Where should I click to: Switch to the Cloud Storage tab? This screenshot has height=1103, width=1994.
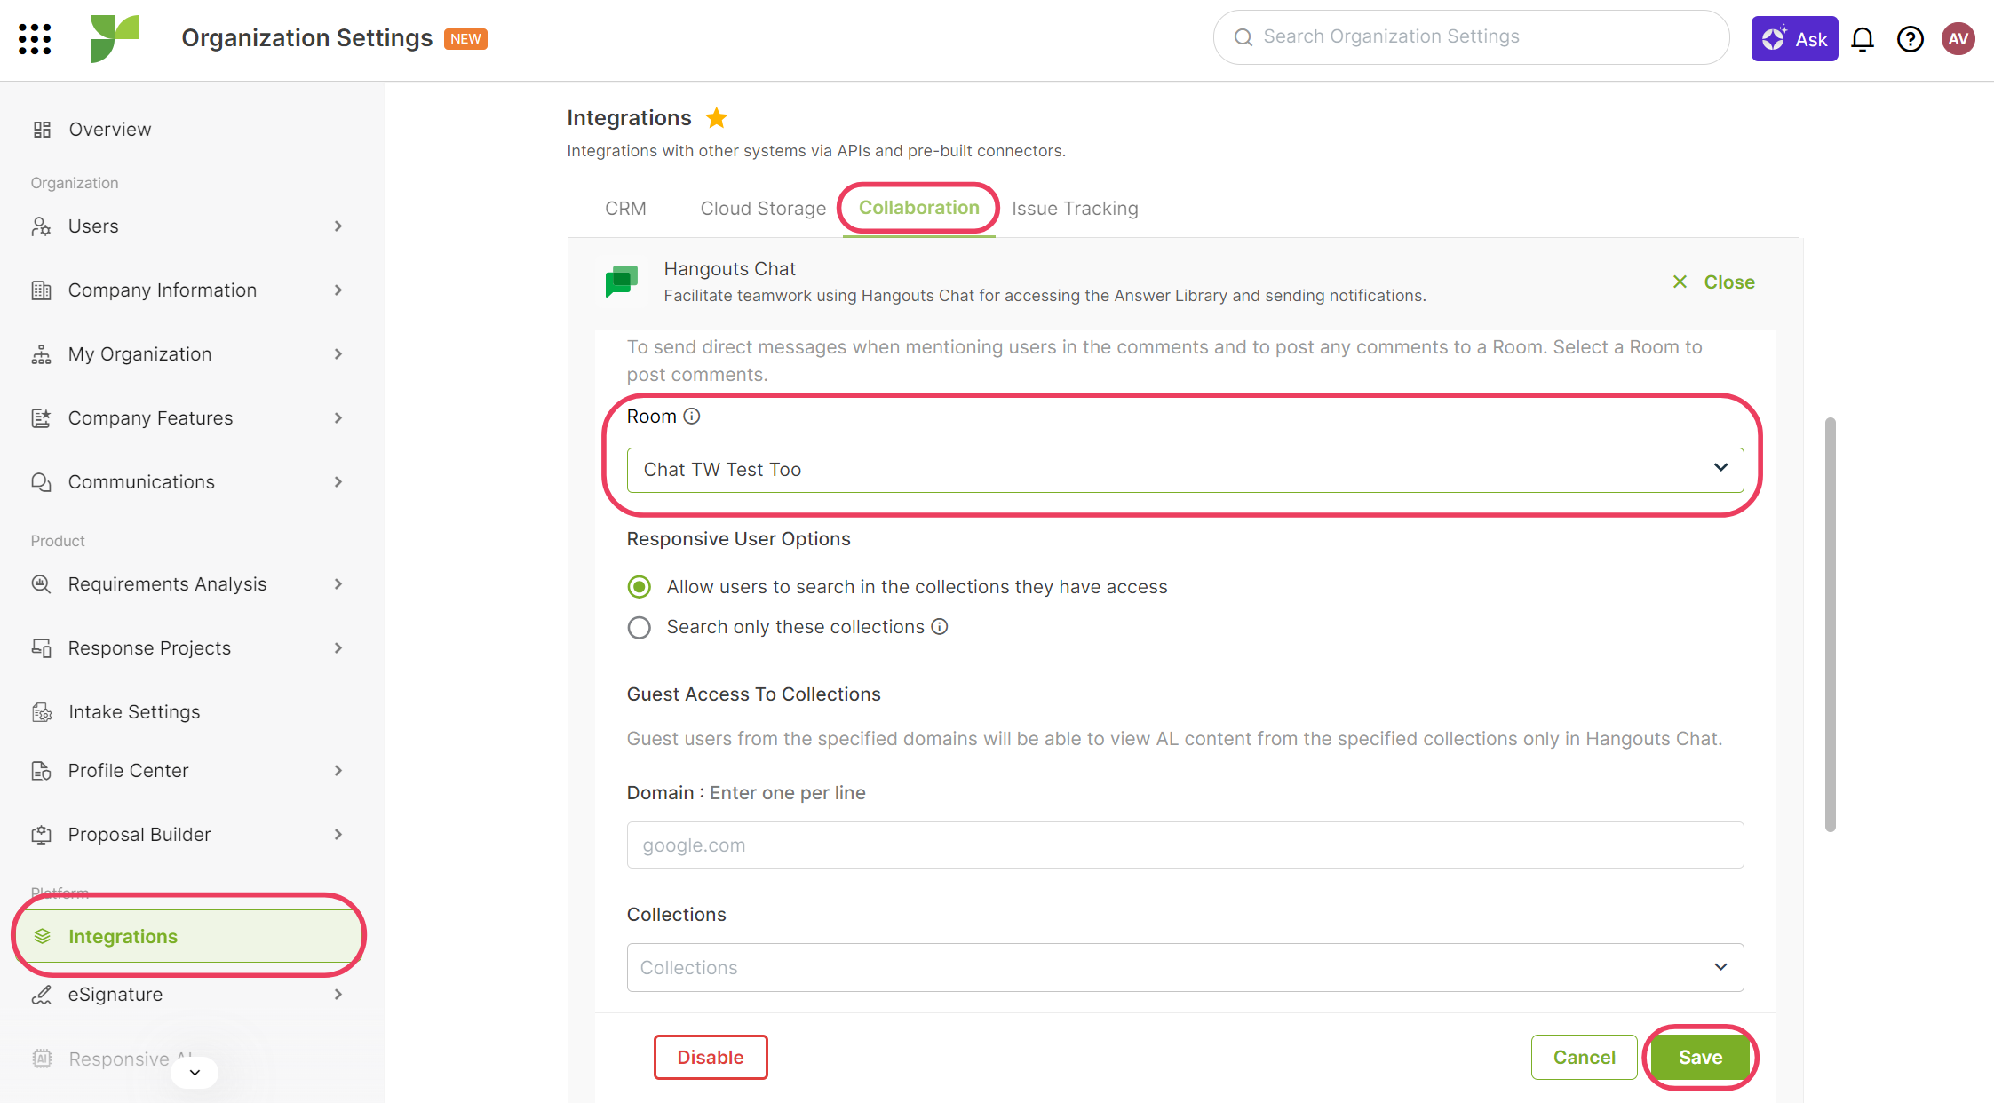[763, 209]
